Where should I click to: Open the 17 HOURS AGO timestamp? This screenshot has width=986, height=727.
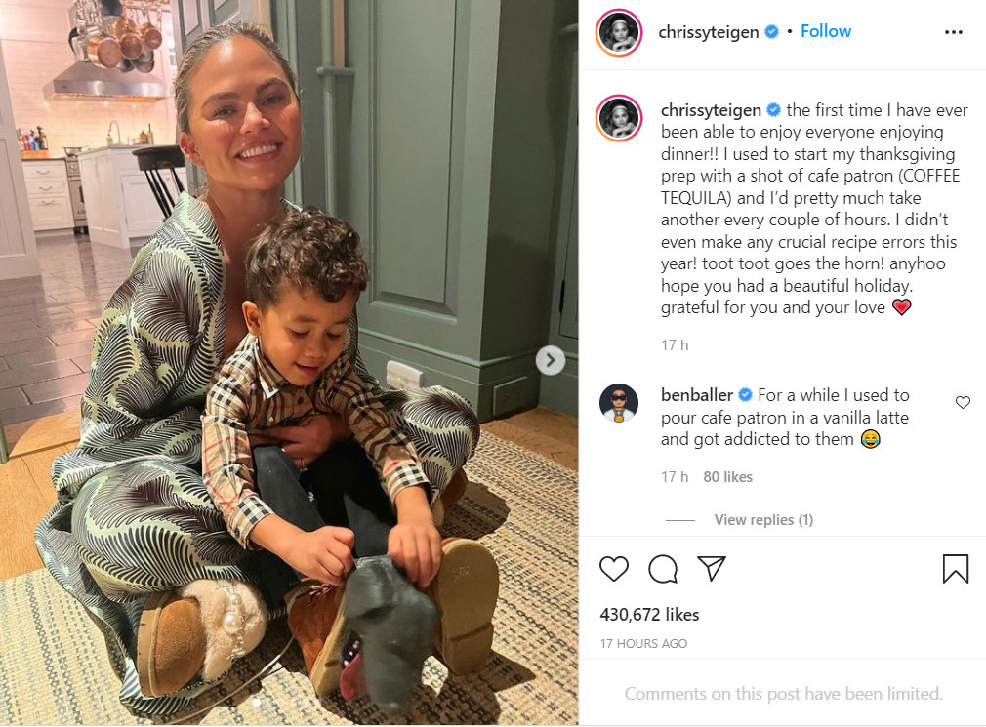point(643,643)
